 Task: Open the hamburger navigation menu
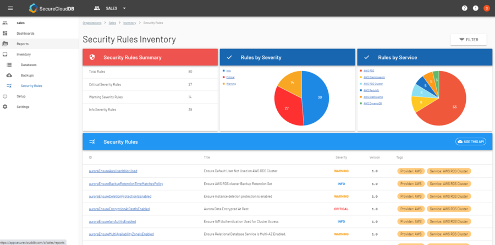point(10,8)
